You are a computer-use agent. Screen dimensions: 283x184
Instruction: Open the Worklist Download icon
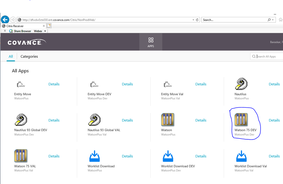coord(94,156)
